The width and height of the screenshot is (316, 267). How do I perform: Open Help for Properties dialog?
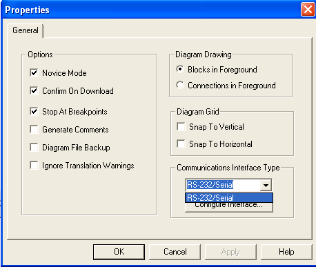pyautogui.click(x=286, y=252)
